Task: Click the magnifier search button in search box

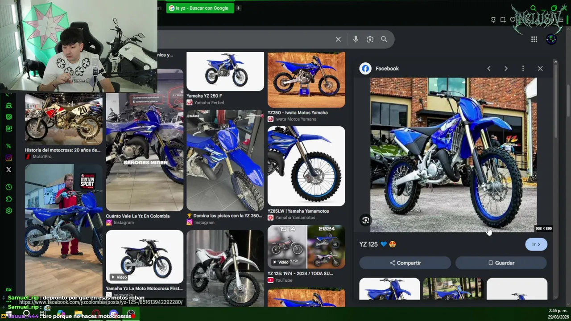Action: coord(384,39)
